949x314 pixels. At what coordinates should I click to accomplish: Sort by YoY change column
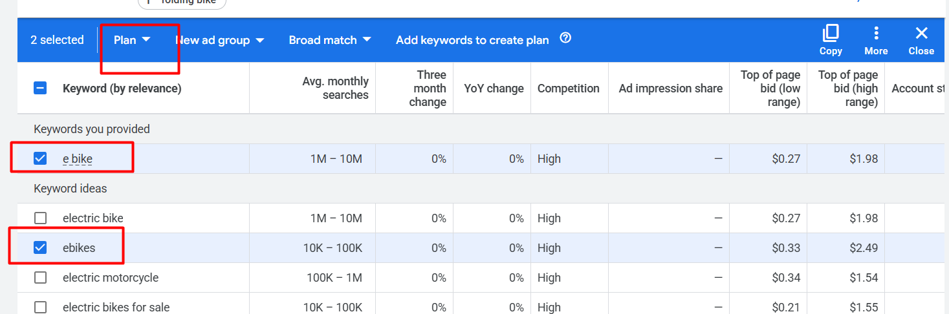tap(494, 89)
